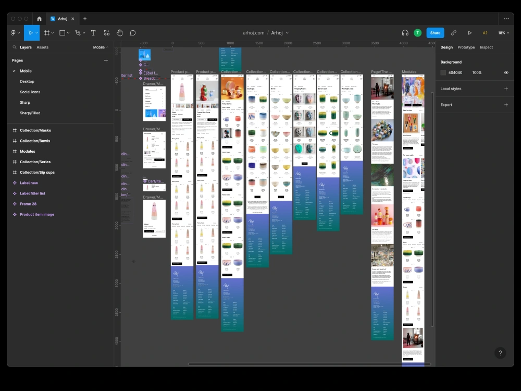
Task: Click the canvas horizontal scrollbar
Action: (309, 364)
